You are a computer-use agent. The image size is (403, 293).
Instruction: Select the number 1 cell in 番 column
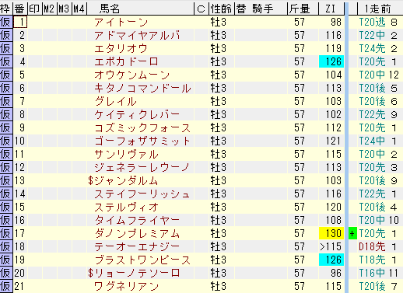[x=20, y=22]
